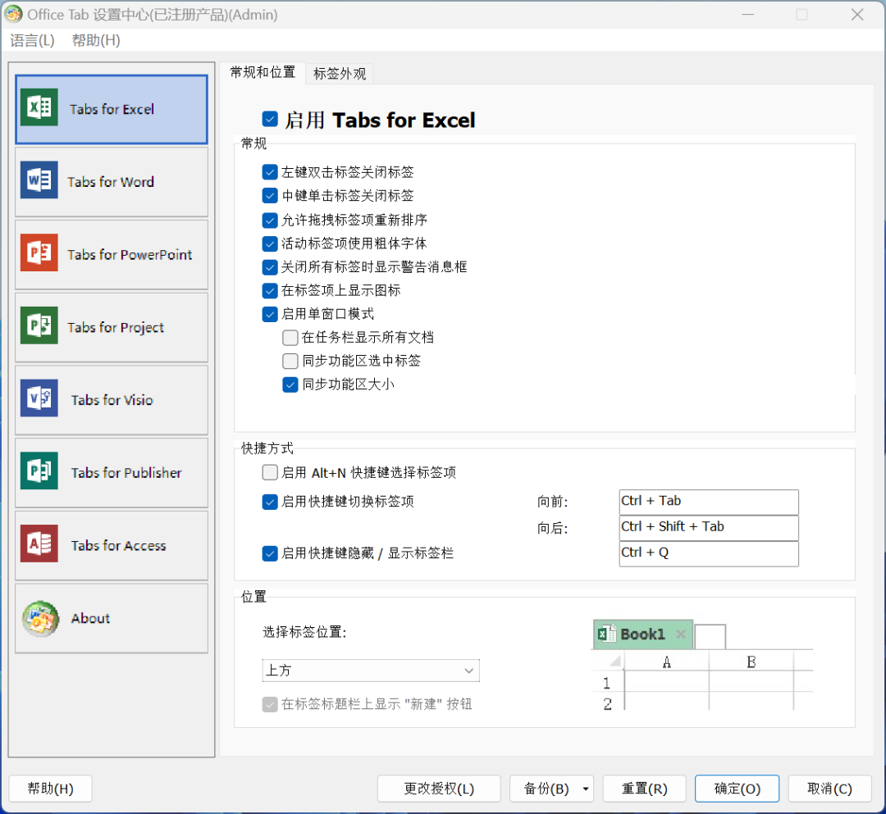The height and width of the screenshot is (814, 886).
Task: Open the 帮助(H) menu in menu bar
Action: 96,41
